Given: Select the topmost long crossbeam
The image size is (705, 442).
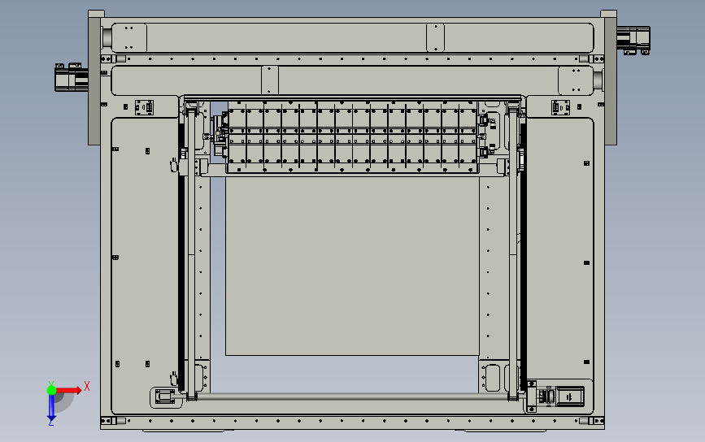Looking at the screenshot, I should coord(353,38).
